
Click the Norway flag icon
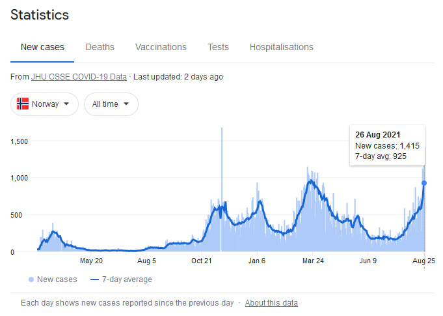(x=23, y=104)
